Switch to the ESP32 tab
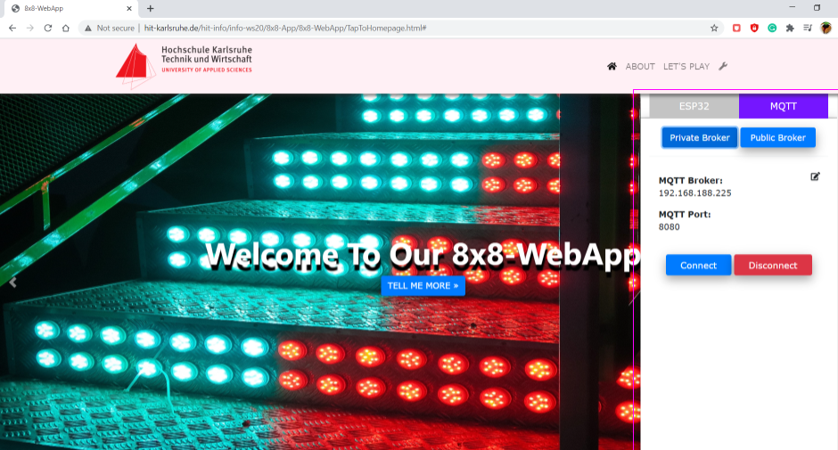Viewport: 838px width, 450px height. point(694,106)
